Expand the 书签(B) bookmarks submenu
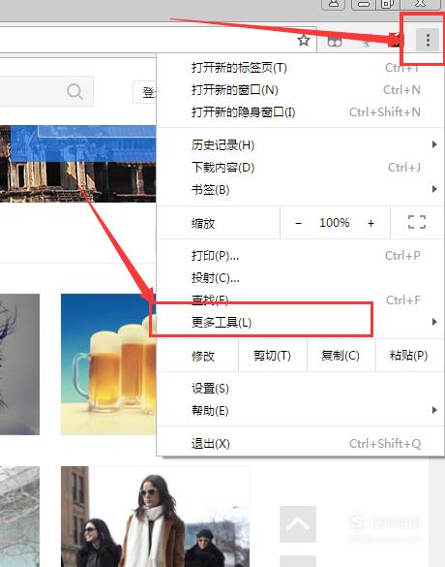 click(x=300, y=189)
